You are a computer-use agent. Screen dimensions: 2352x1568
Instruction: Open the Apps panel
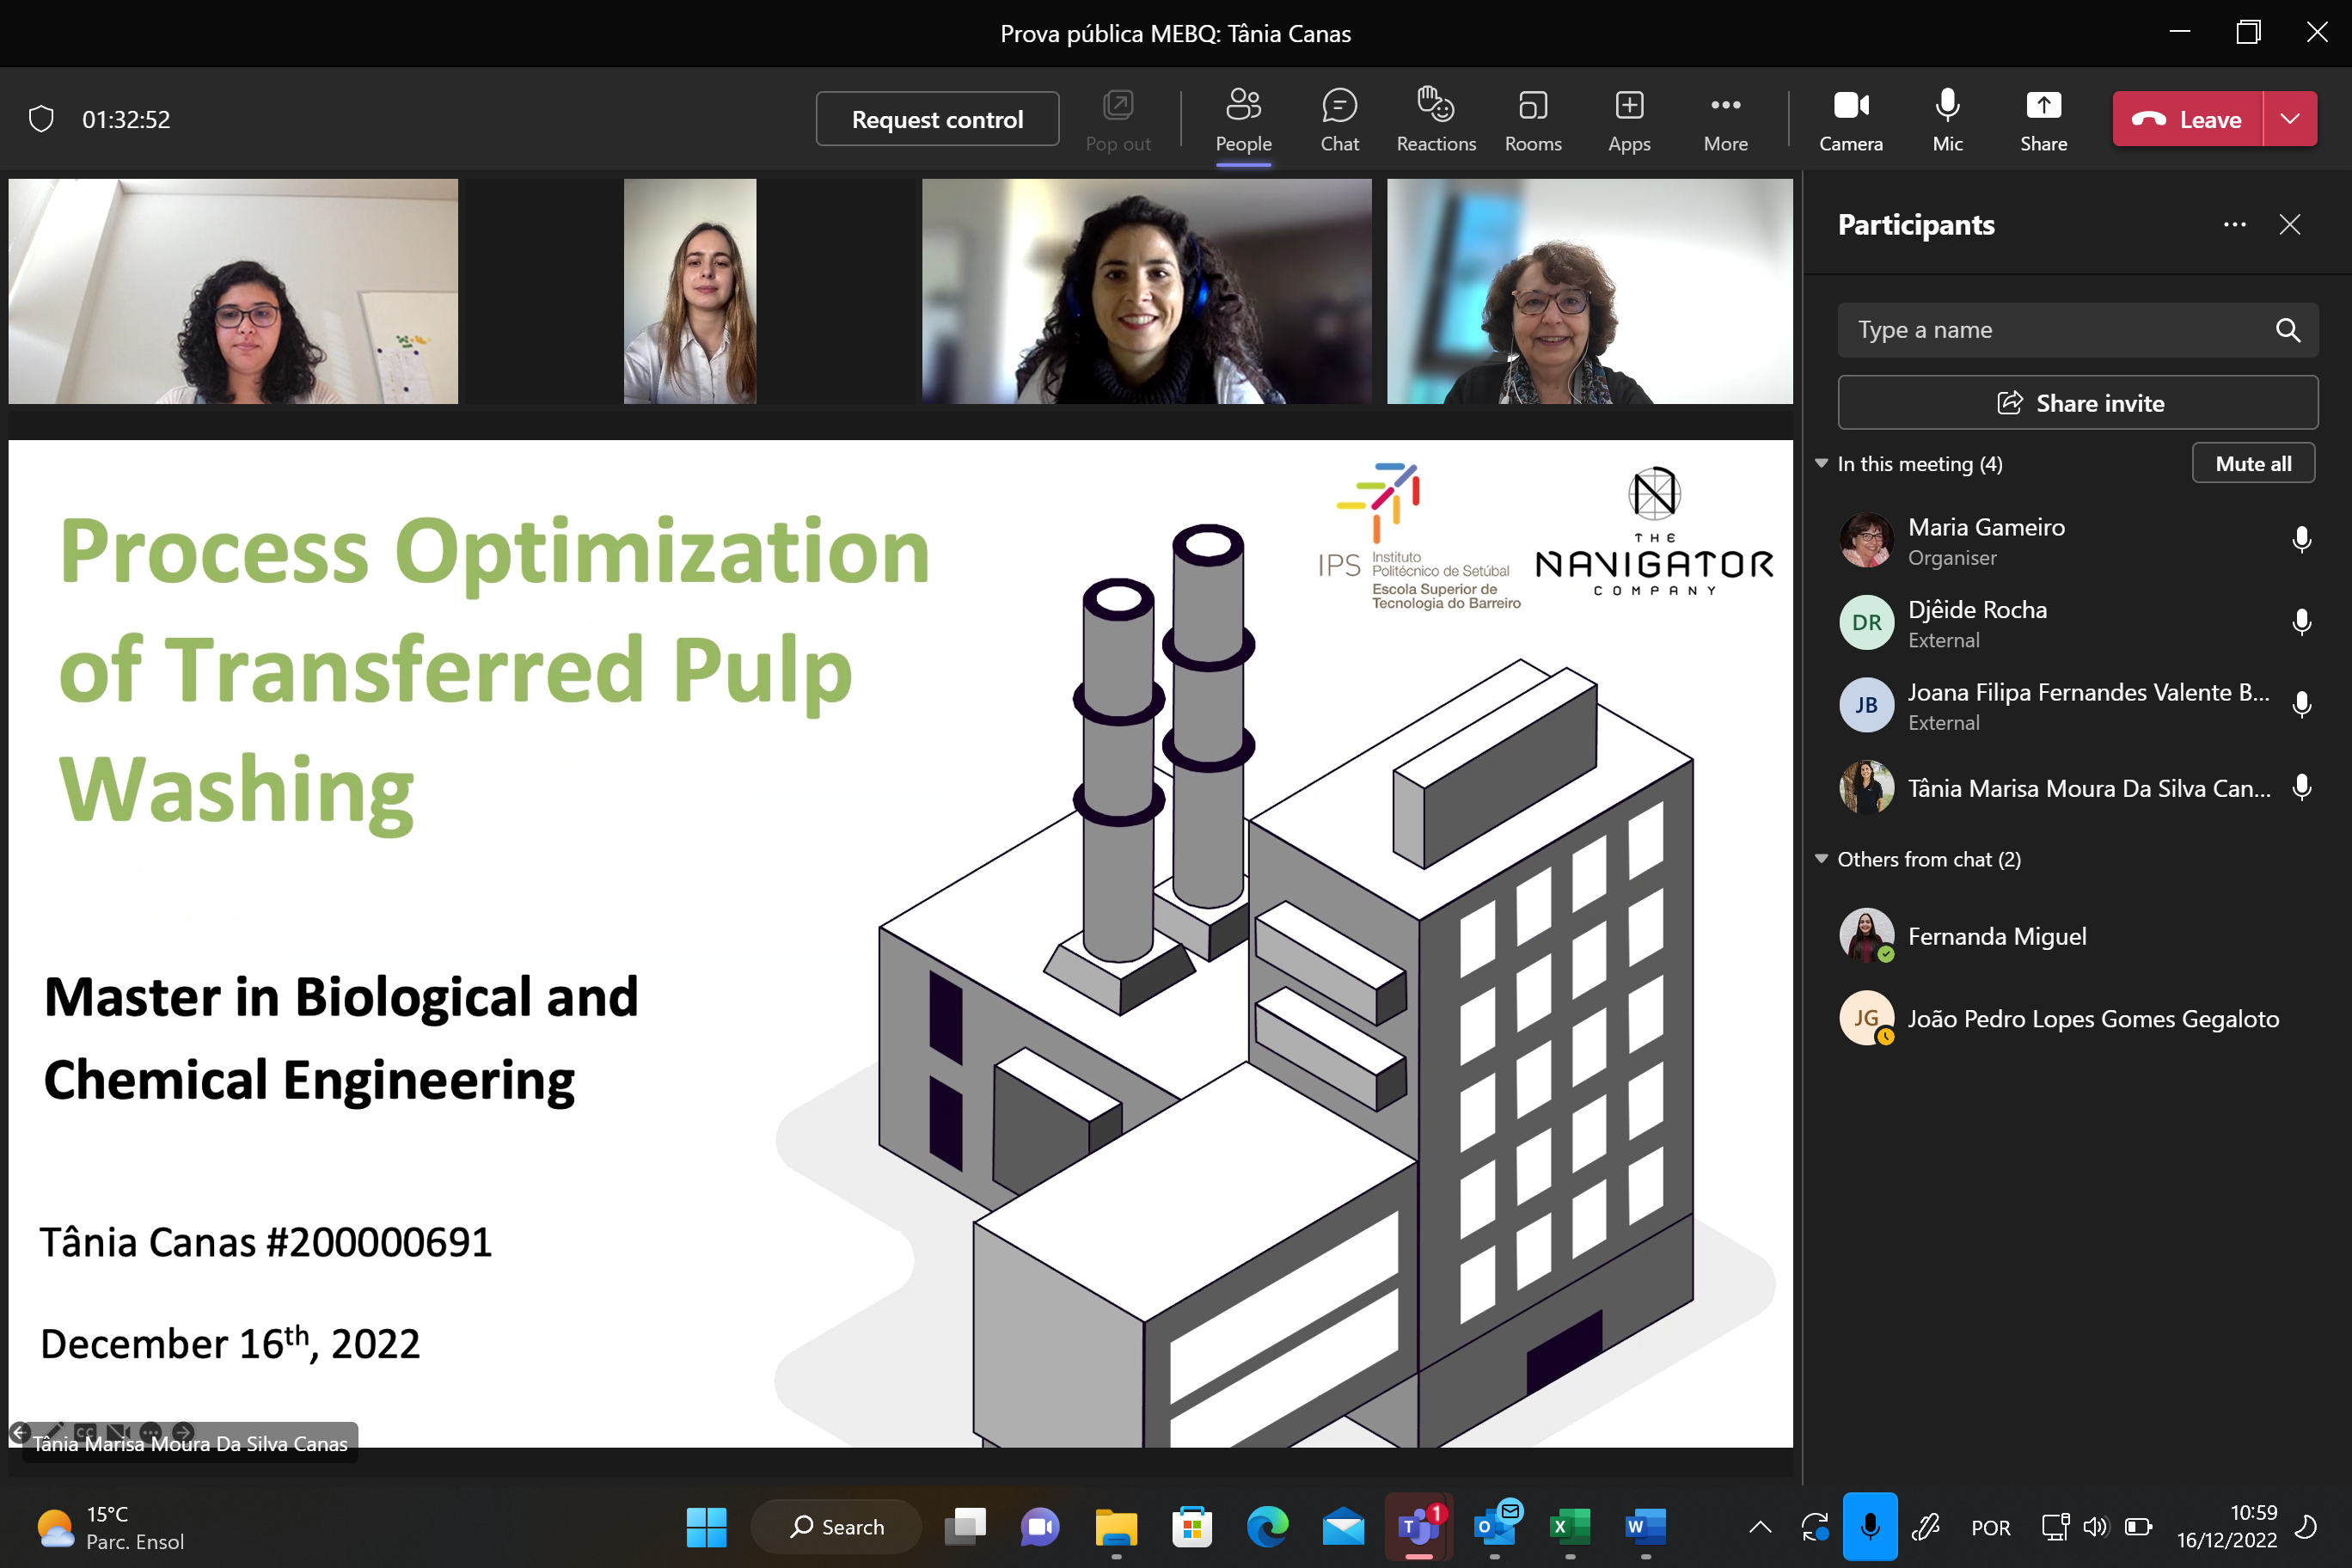1628,119
